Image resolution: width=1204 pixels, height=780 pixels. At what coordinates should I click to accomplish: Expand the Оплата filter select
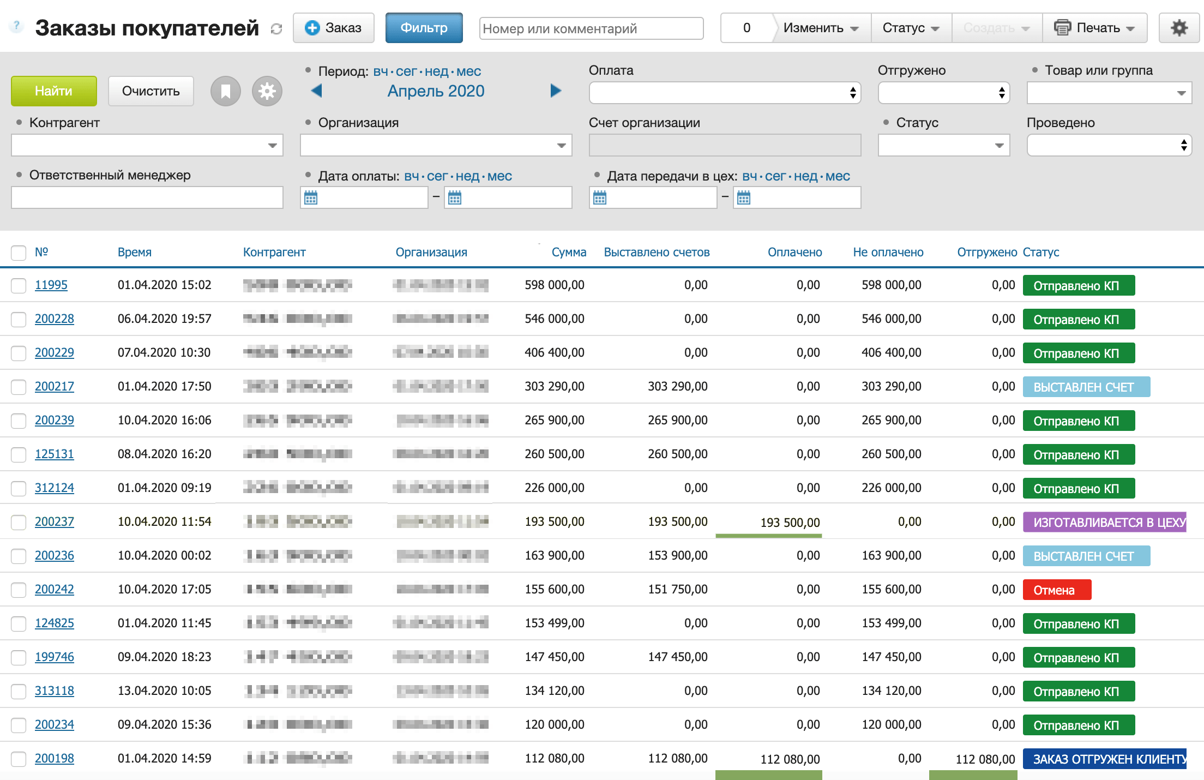tap(725, 93)
